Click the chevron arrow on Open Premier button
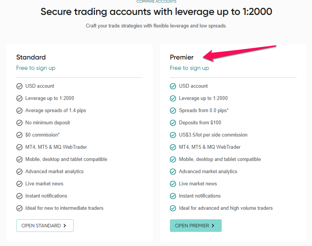 [213, 226]
